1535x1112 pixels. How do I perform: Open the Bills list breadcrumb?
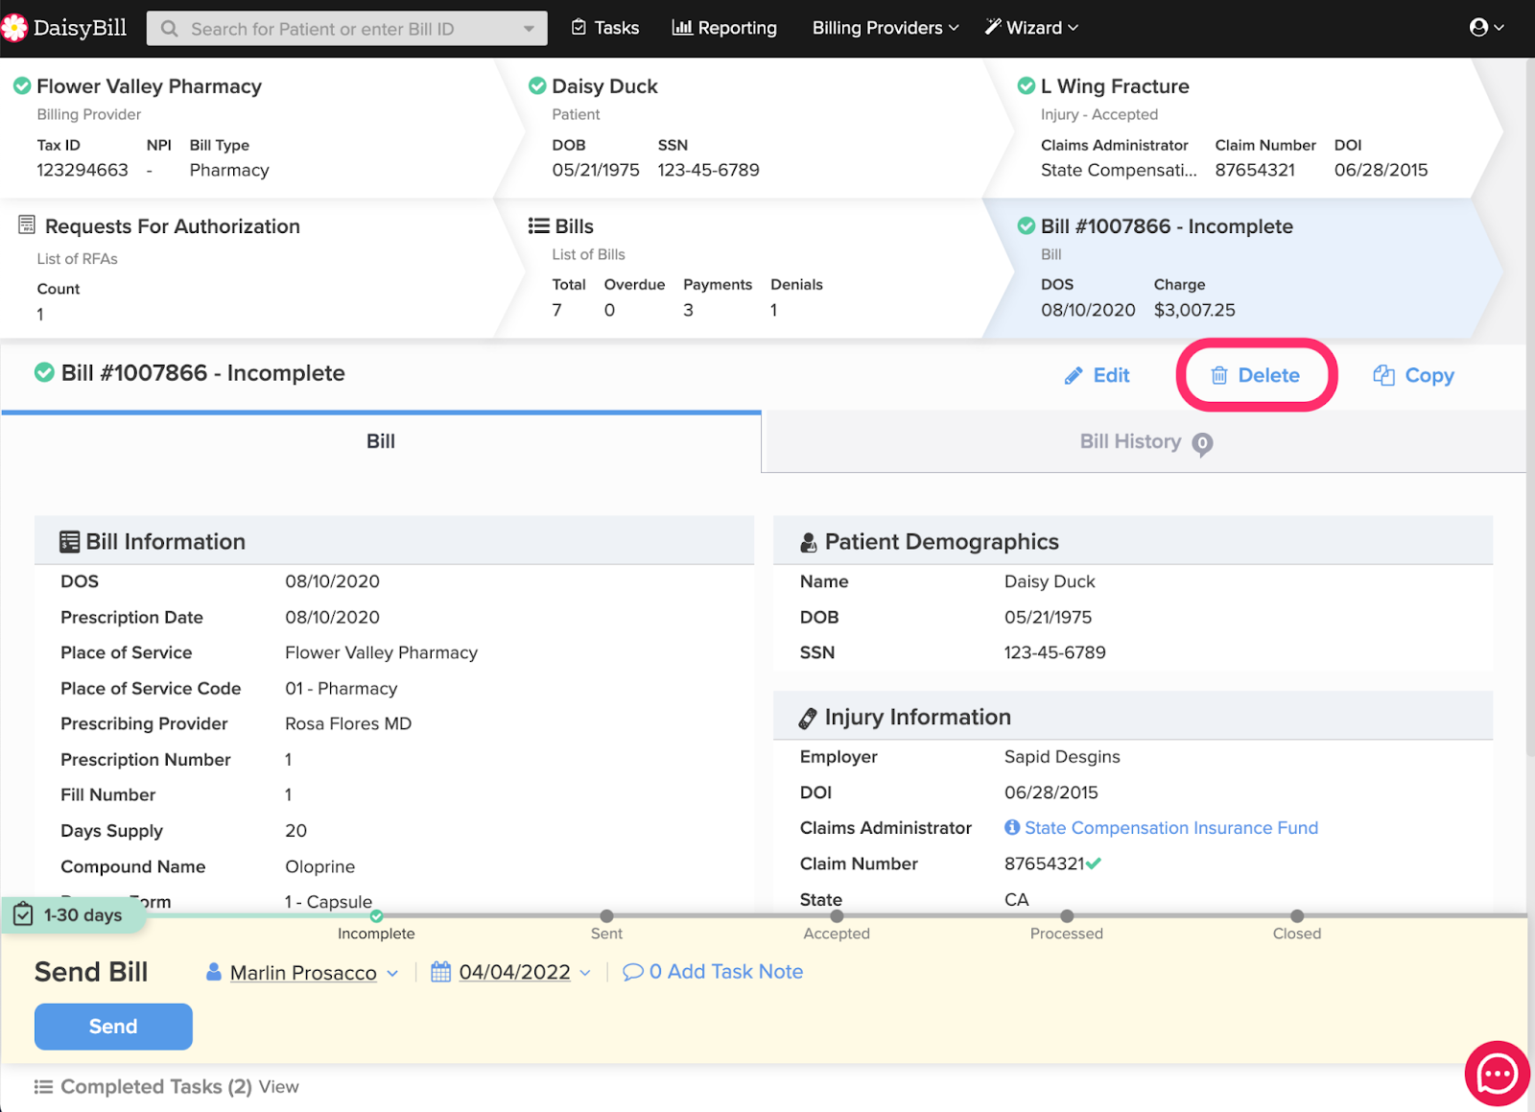(753, 269)
